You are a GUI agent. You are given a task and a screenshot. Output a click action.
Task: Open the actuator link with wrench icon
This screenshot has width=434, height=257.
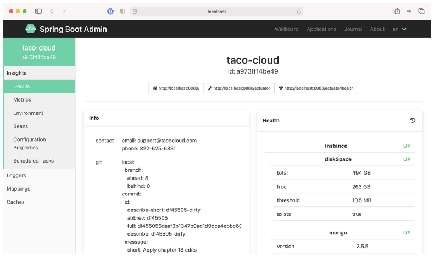239,88
